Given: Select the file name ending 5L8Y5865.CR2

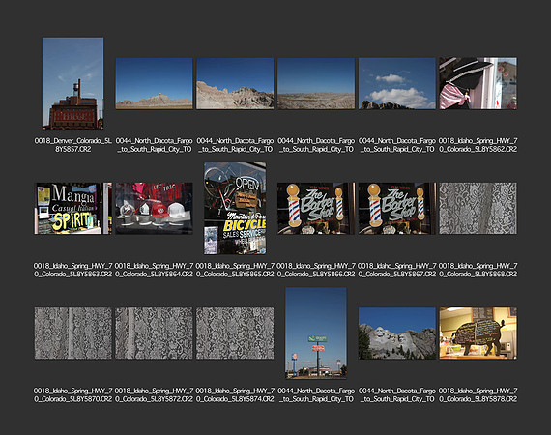Looking at the screenshot, I should pos(235,270).
